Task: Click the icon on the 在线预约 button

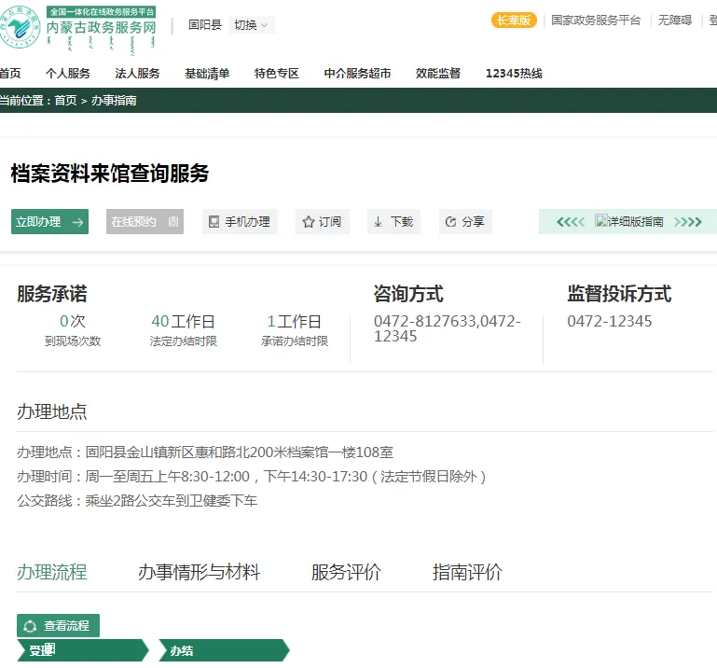Action: [x=172, y=222]
